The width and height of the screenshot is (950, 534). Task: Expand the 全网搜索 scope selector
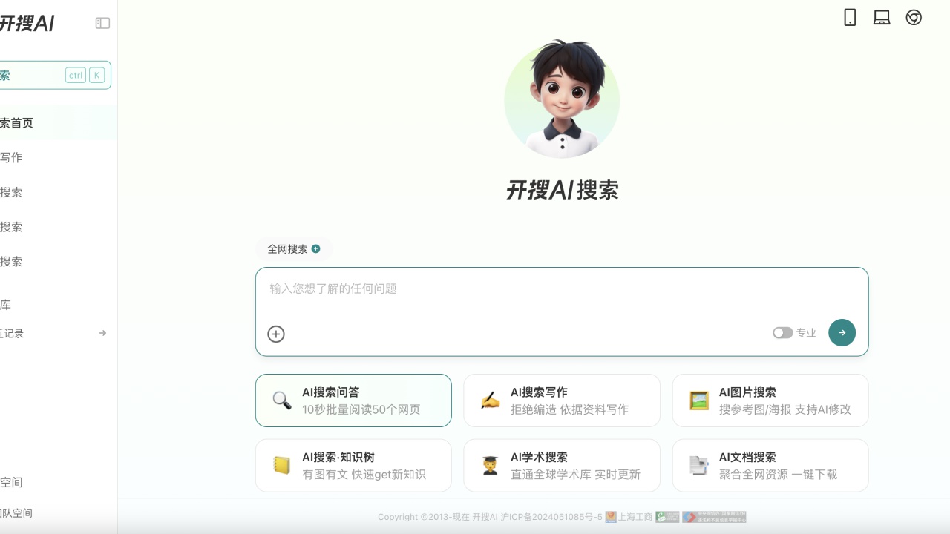click(x=294, y=249)
